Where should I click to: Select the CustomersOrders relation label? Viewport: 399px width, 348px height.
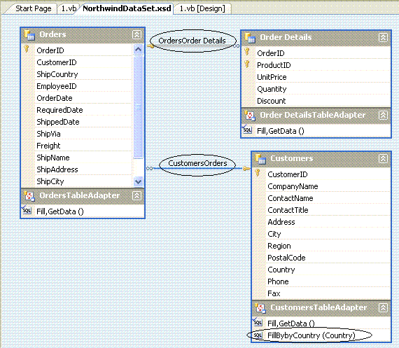tap(197, 163)
